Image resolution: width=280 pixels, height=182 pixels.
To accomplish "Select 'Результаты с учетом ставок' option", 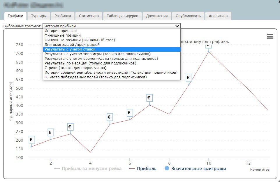I will 70,49.
